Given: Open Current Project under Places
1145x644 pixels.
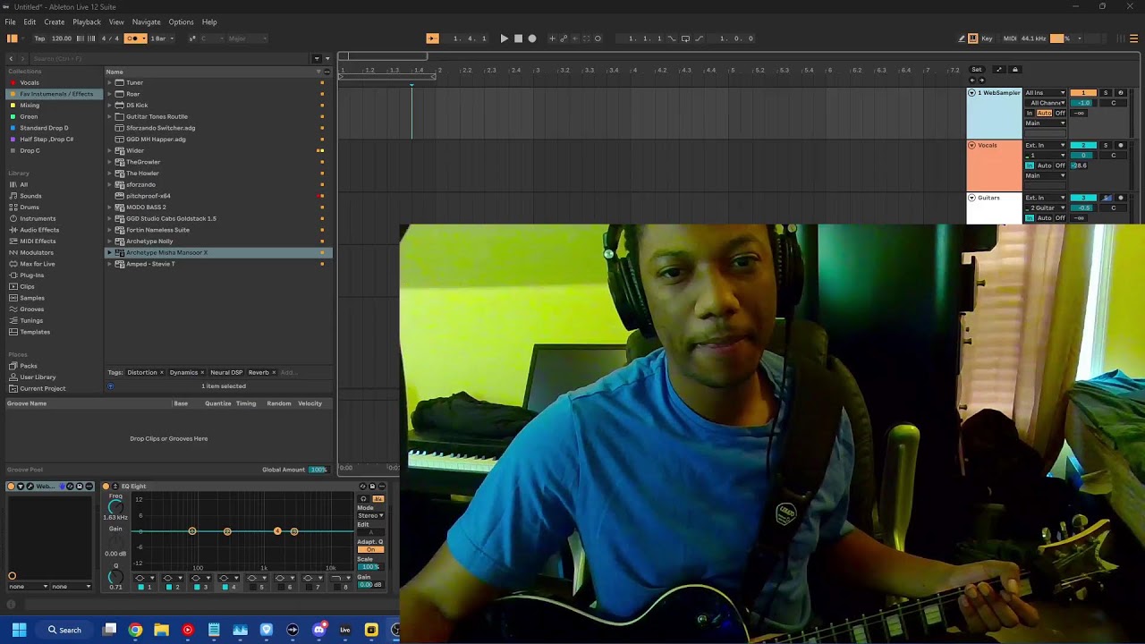Looking at the screenshot, I should [x=42, y=389].
